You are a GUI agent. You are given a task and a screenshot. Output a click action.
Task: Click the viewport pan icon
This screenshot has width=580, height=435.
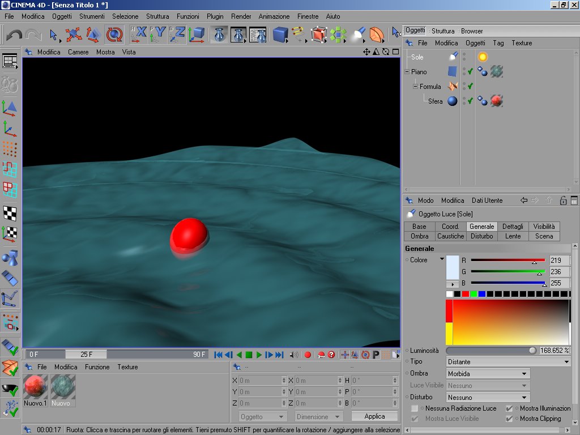pyautogui.click(x=366, y=52)
